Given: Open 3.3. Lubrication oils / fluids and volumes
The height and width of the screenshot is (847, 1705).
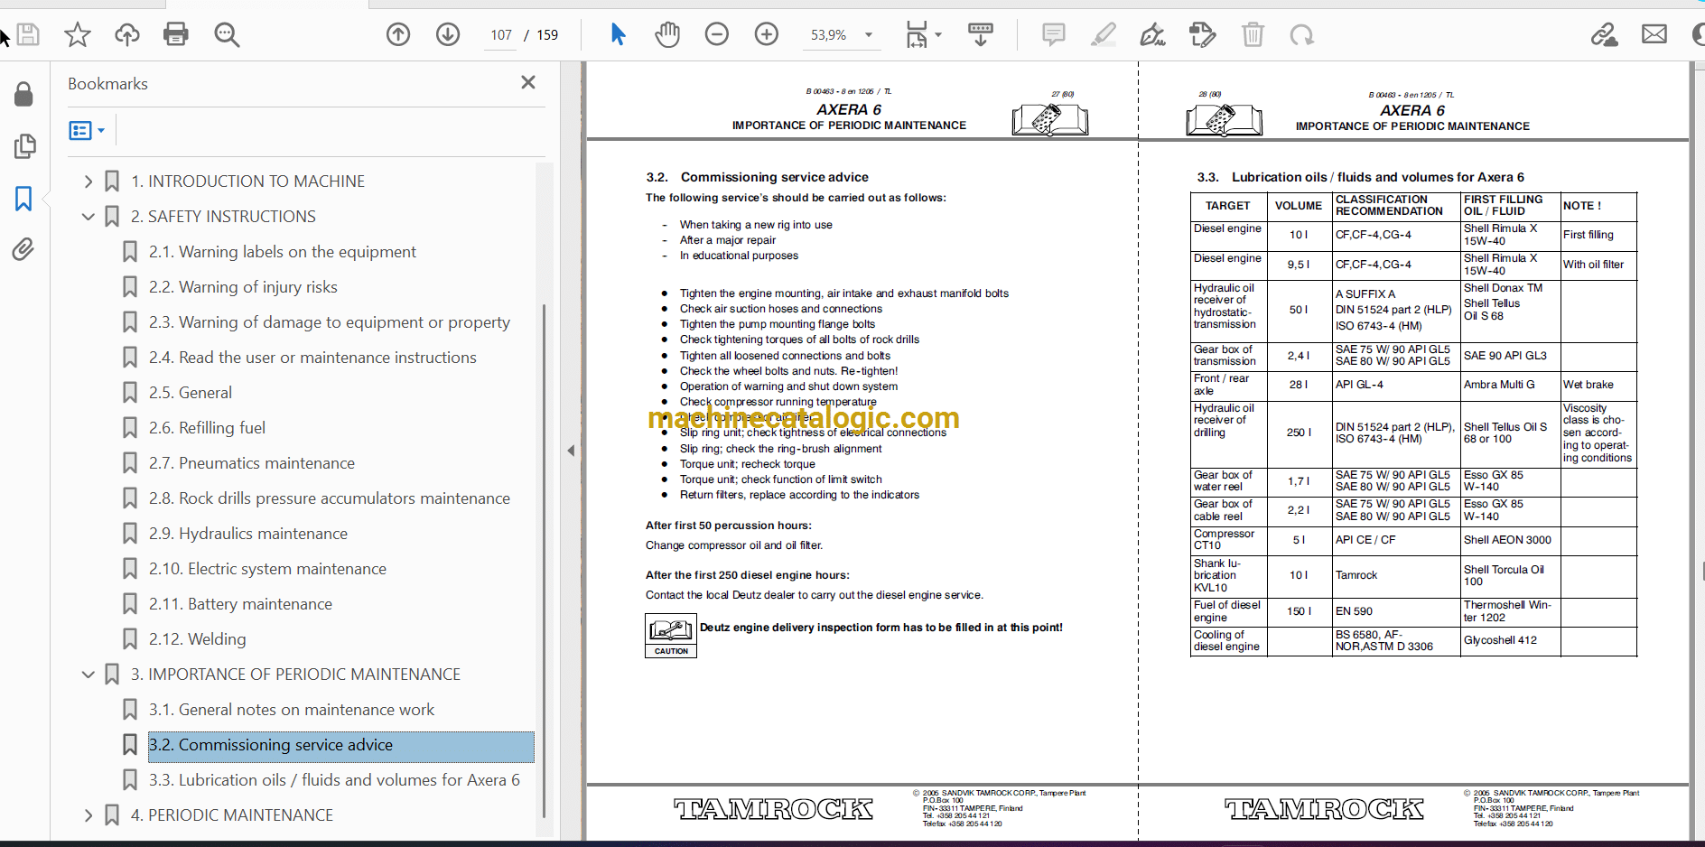Looking at the screenshot, I should coord(334,780).
